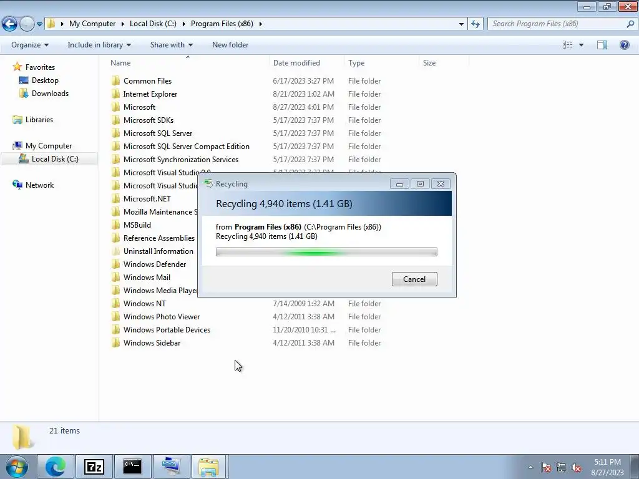This screenshot has width=639, height=479.
Task: Select Microsoft SQL Server Compact Edition folder
Action: pos(186,146)
